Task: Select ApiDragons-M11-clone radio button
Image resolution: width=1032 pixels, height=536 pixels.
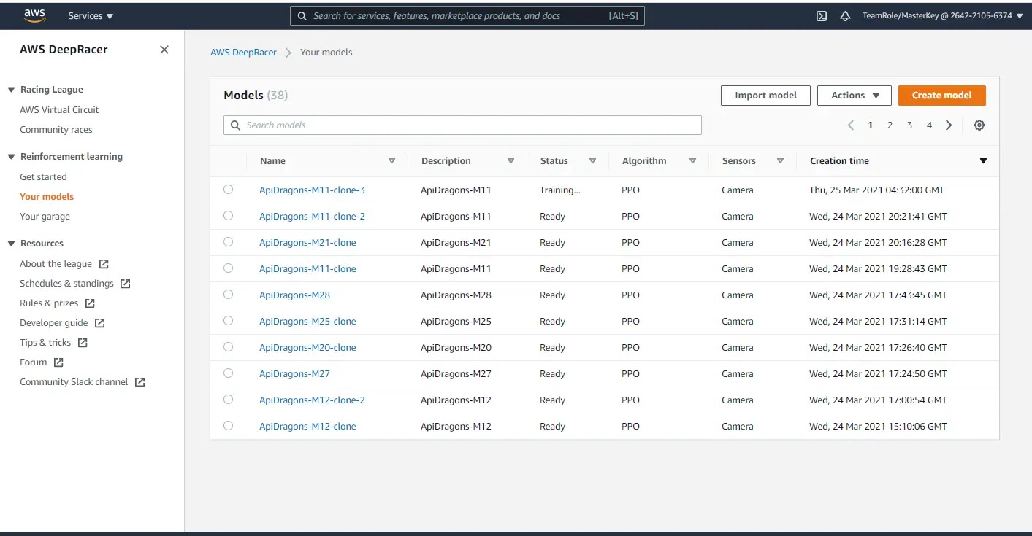Action: coord(228,268)
